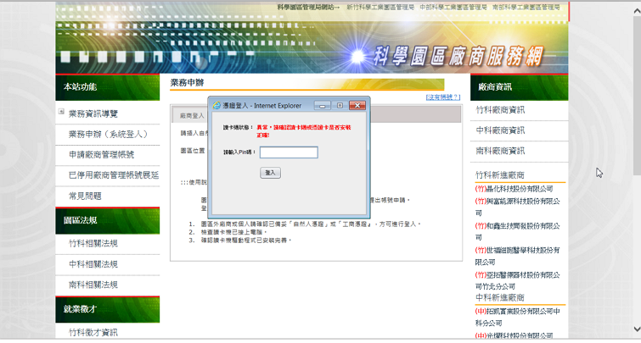Maximize the 憑證登入 dialog window

(340, 106)
